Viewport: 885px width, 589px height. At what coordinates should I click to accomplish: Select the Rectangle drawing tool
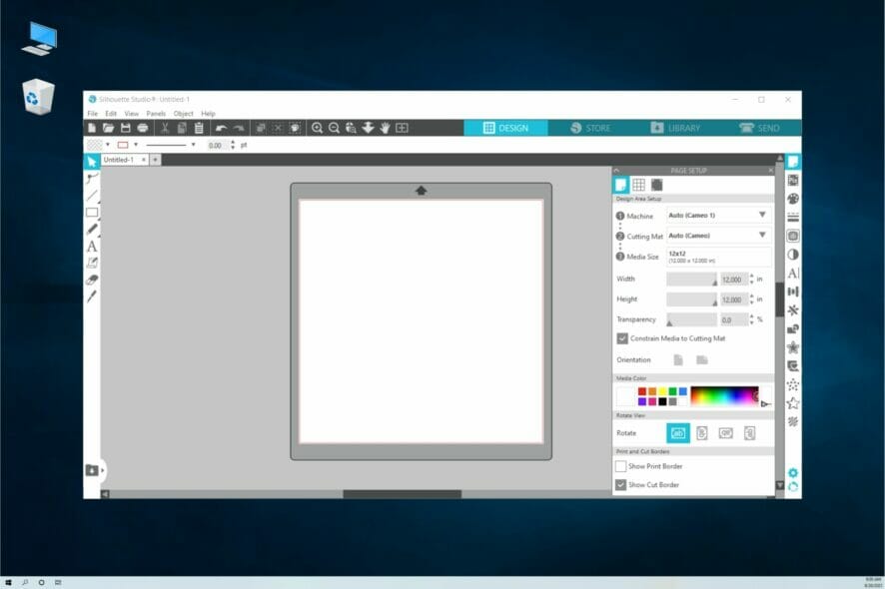pyautogui.click(x=92, y=213)
